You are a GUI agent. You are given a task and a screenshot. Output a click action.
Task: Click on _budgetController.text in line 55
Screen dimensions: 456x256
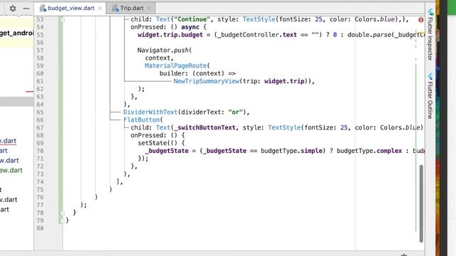(x=257, y=35)
